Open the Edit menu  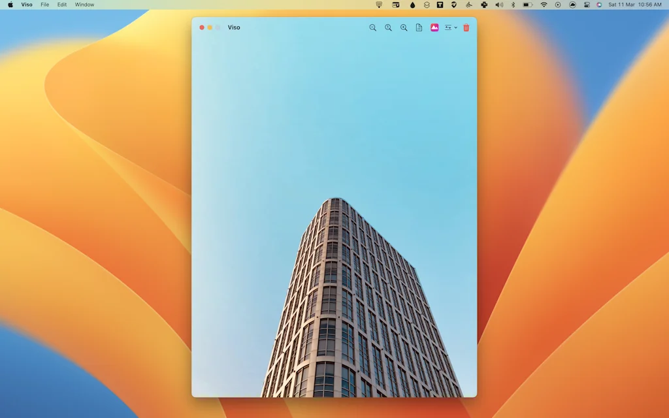coord(62,5)
